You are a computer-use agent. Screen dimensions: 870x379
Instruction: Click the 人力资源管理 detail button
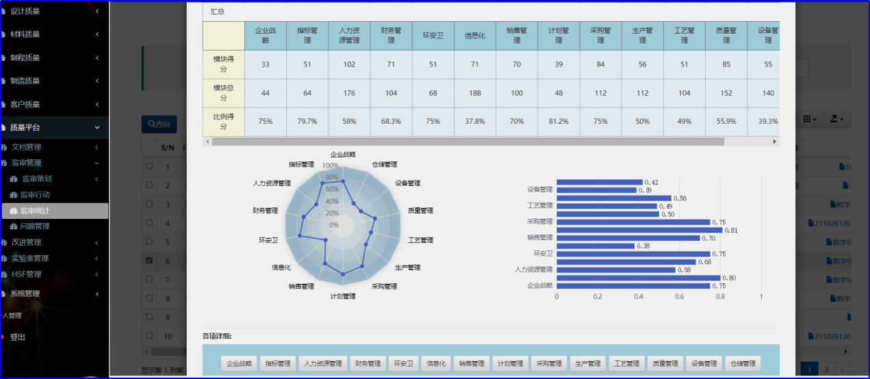(x=322, y=364)
